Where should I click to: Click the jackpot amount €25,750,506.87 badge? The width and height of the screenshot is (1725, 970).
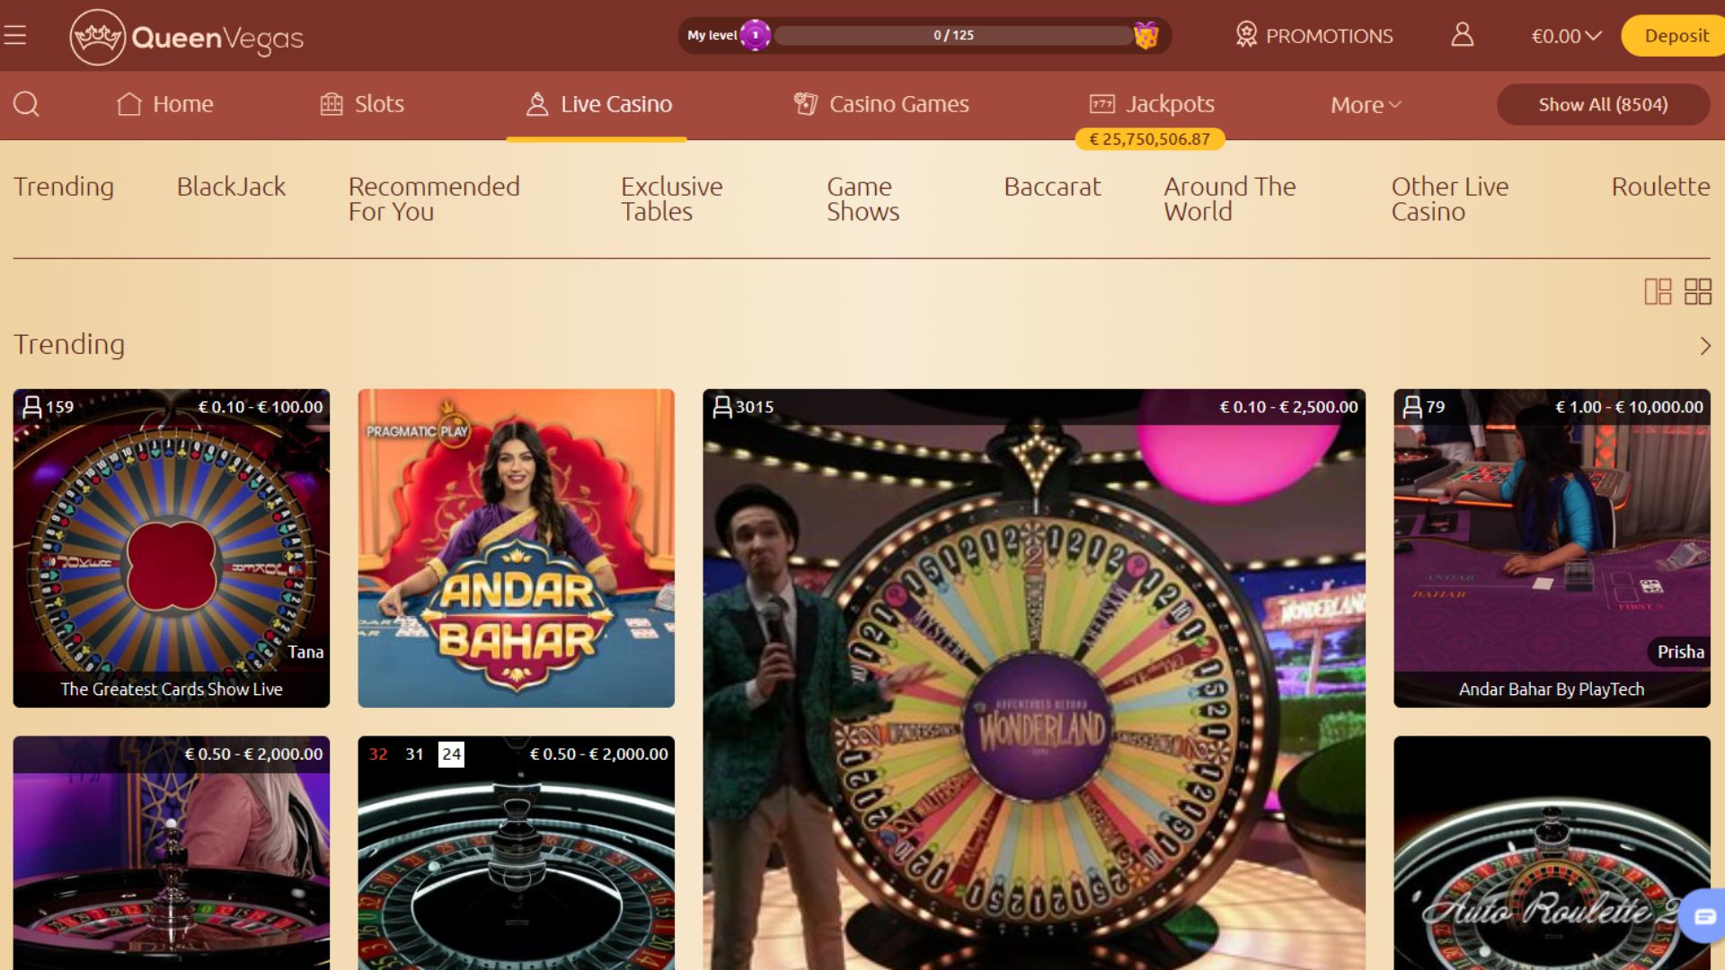point(1149,139)
